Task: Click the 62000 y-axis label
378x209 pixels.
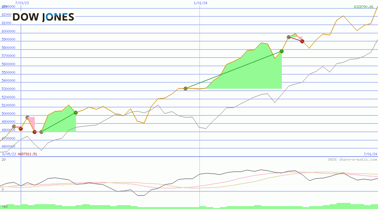Action: [x=6, y=14]
